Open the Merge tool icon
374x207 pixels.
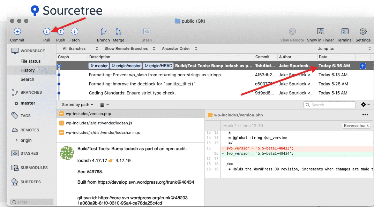[119, 31]
